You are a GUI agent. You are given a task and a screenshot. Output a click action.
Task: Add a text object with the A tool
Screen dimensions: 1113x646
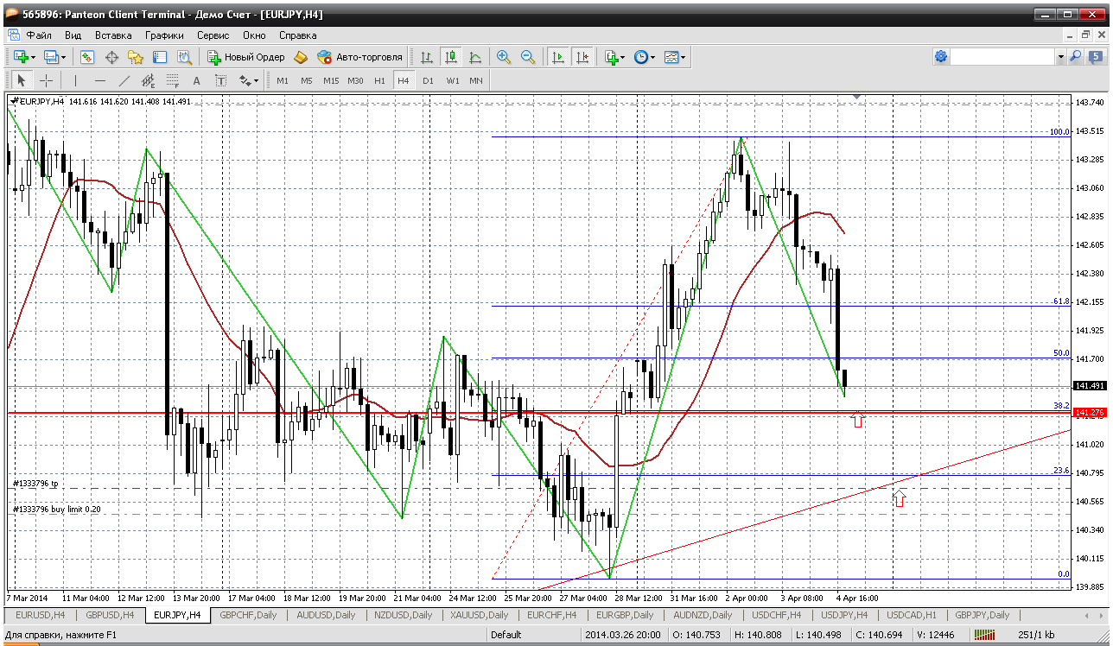[x=196, y=80]
